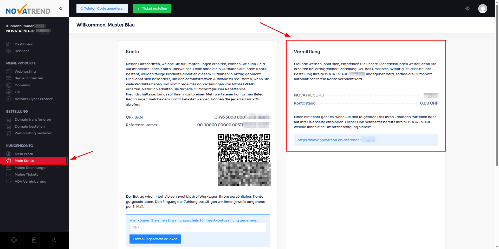Click the Webhosting bestellen cart icon

tap(9, 133)
